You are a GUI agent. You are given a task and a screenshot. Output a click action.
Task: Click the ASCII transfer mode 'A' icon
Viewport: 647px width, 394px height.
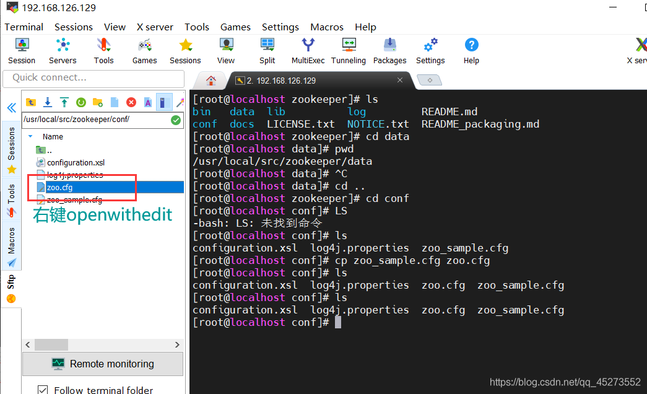coord(148,102)
